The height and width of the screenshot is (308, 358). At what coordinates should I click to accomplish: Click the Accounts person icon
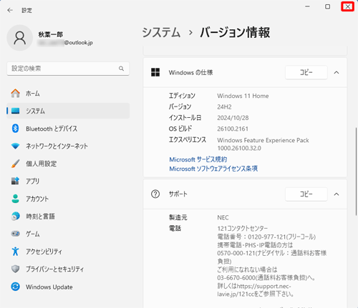click(16, 199)
